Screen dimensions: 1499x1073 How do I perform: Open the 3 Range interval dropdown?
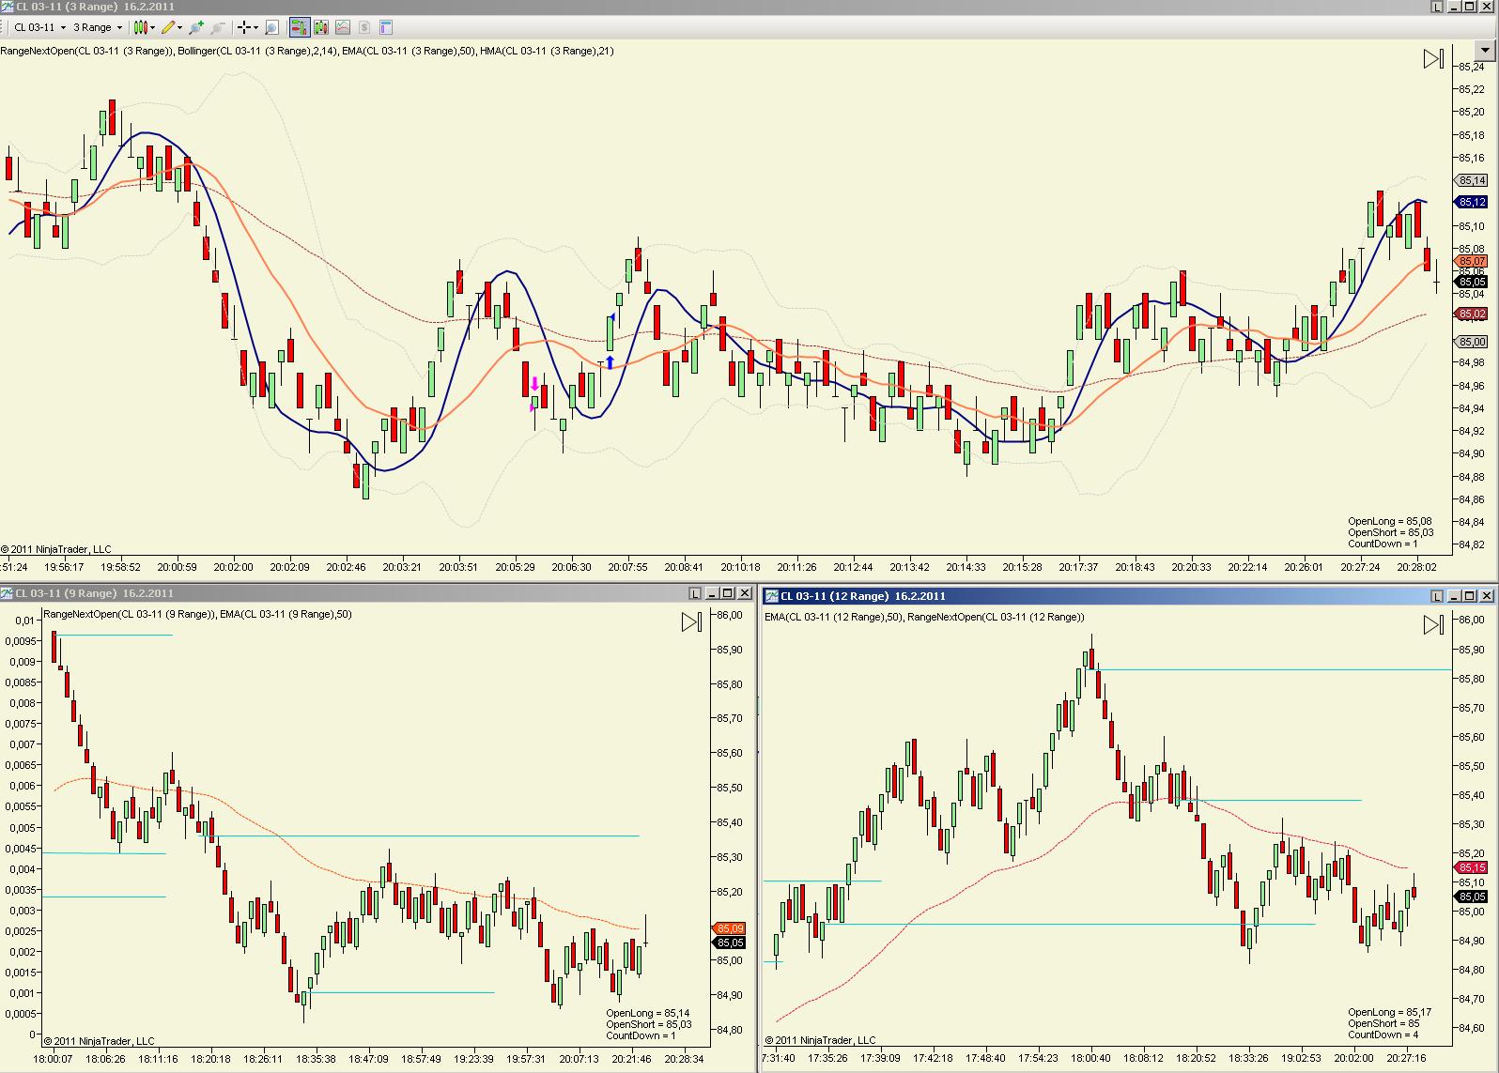pos(98,27)
